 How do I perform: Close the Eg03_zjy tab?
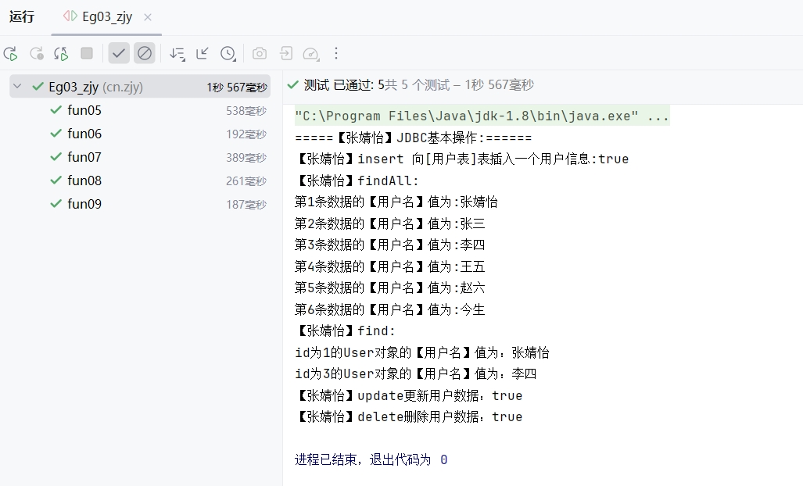(149, 17)
